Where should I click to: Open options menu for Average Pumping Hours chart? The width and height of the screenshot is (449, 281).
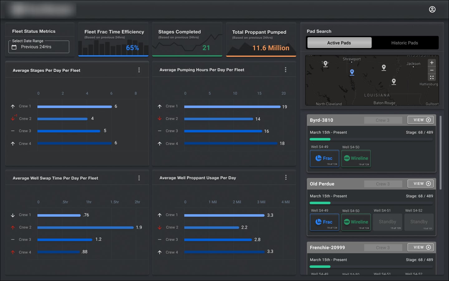[x=286, y=70]
